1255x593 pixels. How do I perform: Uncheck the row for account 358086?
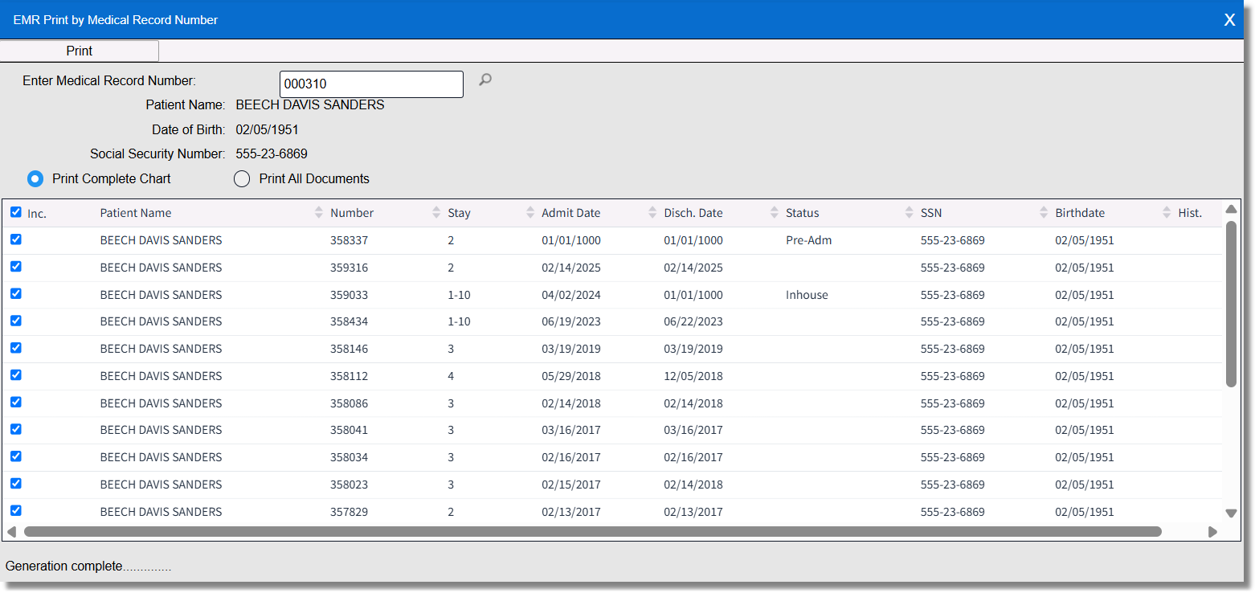click(x=16, y=403)
